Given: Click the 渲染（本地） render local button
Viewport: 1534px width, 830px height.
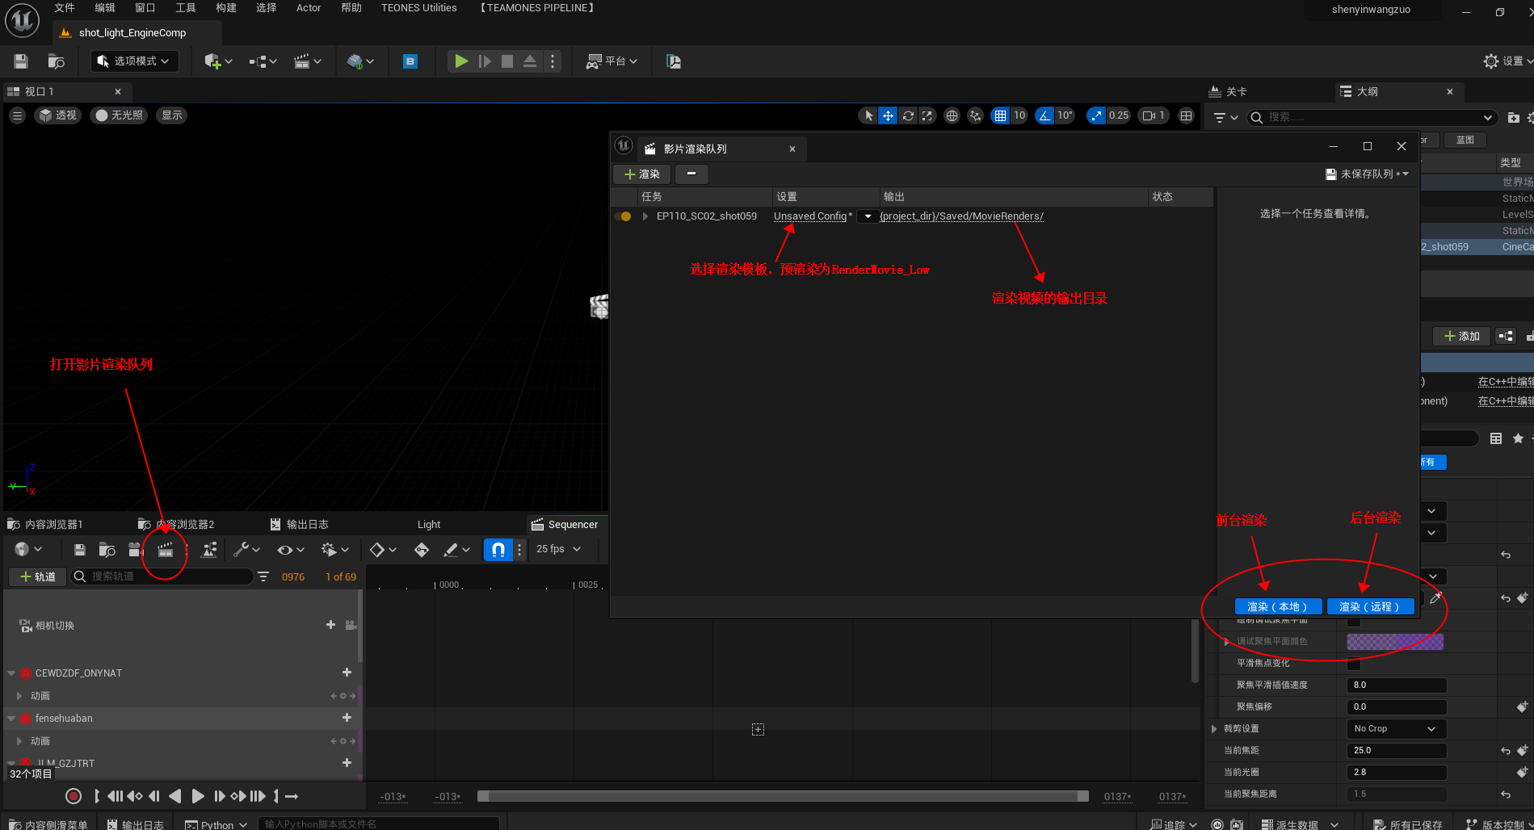Looking at the screenshot, I should (x=1277, y=606).
